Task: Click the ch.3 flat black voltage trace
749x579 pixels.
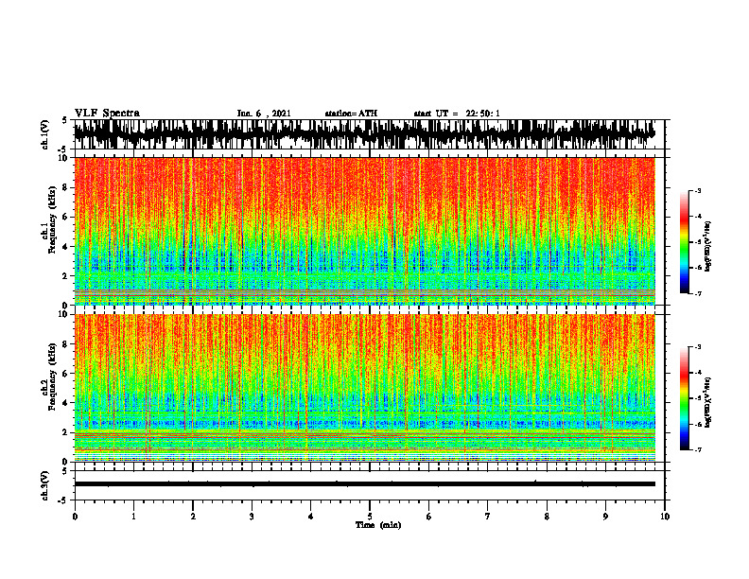Action: tap(364, 484)
